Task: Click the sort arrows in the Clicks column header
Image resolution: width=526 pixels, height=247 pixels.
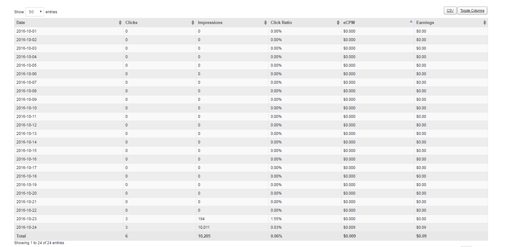Action: coord(193,22)
